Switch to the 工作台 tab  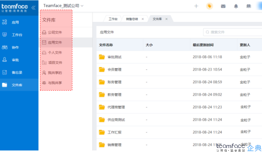(113, 19)
